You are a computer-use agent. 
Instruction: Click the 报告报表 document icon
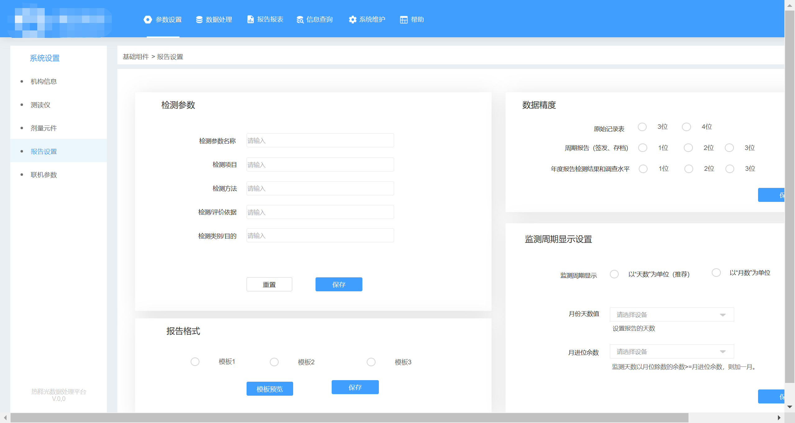(250, 19)
